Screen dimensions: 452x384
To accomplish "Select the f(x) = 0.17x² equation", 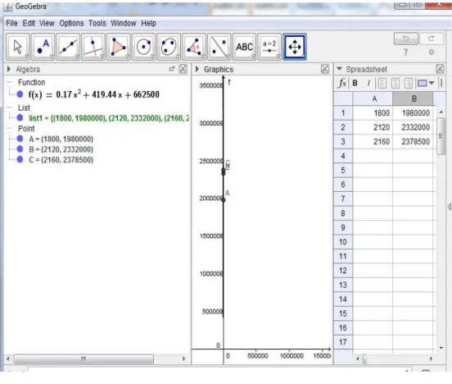I will (x=93, y=94).
